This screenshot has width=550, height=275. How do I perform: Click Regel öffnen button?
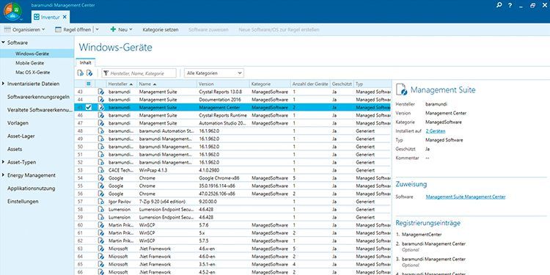click(73, 30)
